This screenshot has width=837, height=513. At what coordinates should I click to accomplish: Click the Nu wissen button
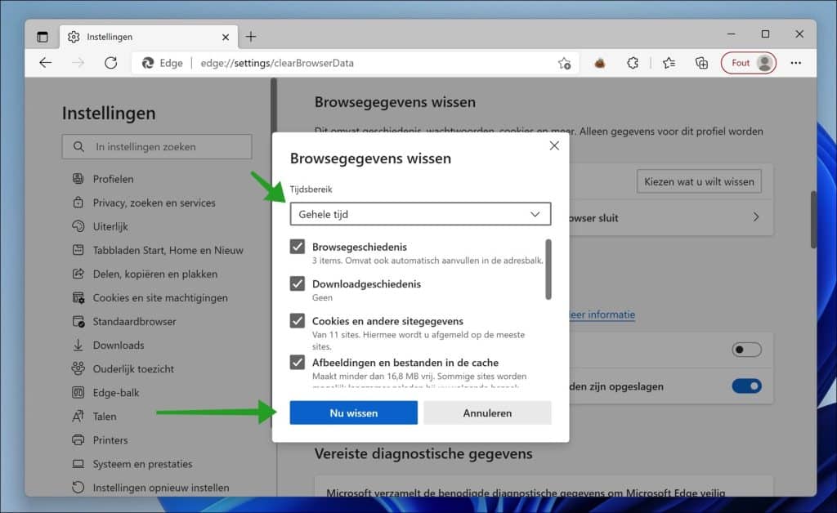354,413
